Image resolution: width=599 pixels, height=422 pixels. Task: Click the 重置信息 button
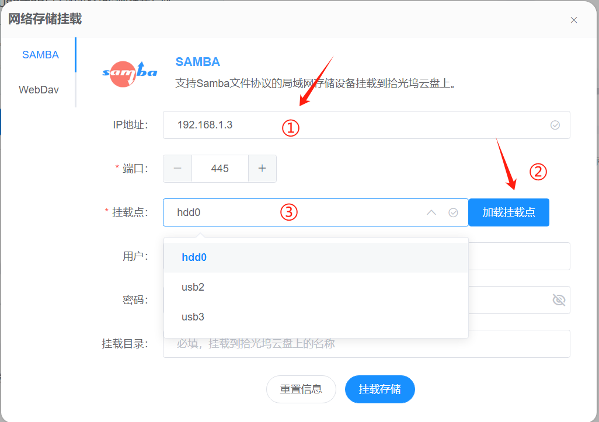click(301, 389)
